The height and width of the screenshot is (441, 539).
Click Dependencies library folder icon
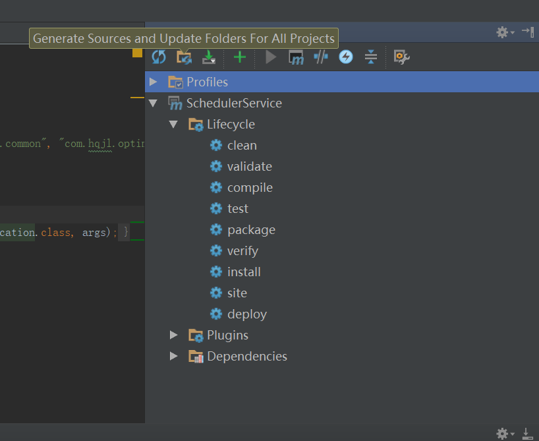(x=196, y=357)
